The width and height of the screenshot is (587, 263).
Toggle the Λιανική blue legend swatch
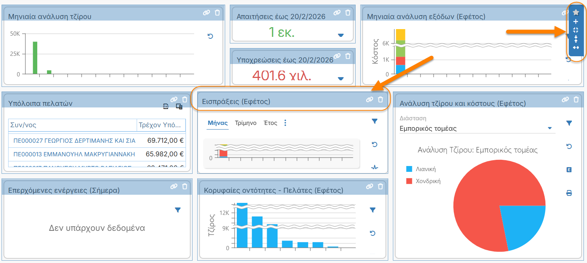(409, 169)
